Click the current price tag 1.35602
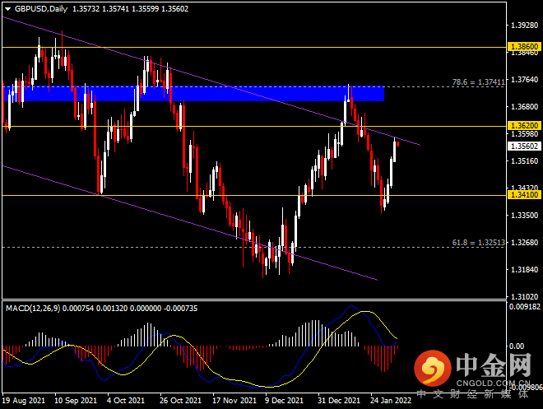Viewport: 543px width, 409px height. pos(525,146)
